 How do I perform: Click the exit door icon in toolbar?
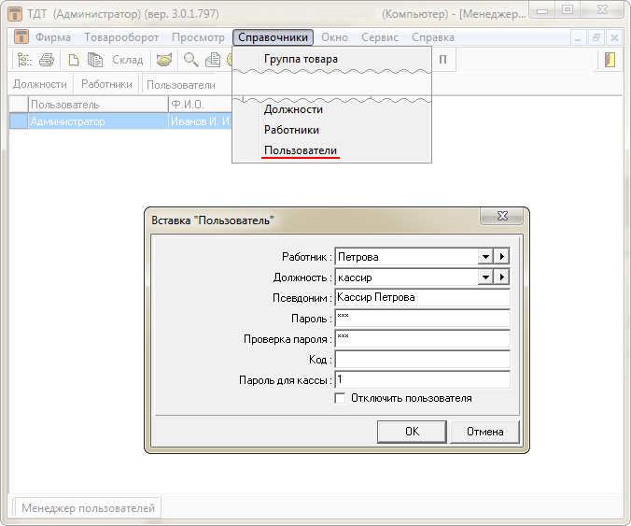pos(610,60)
